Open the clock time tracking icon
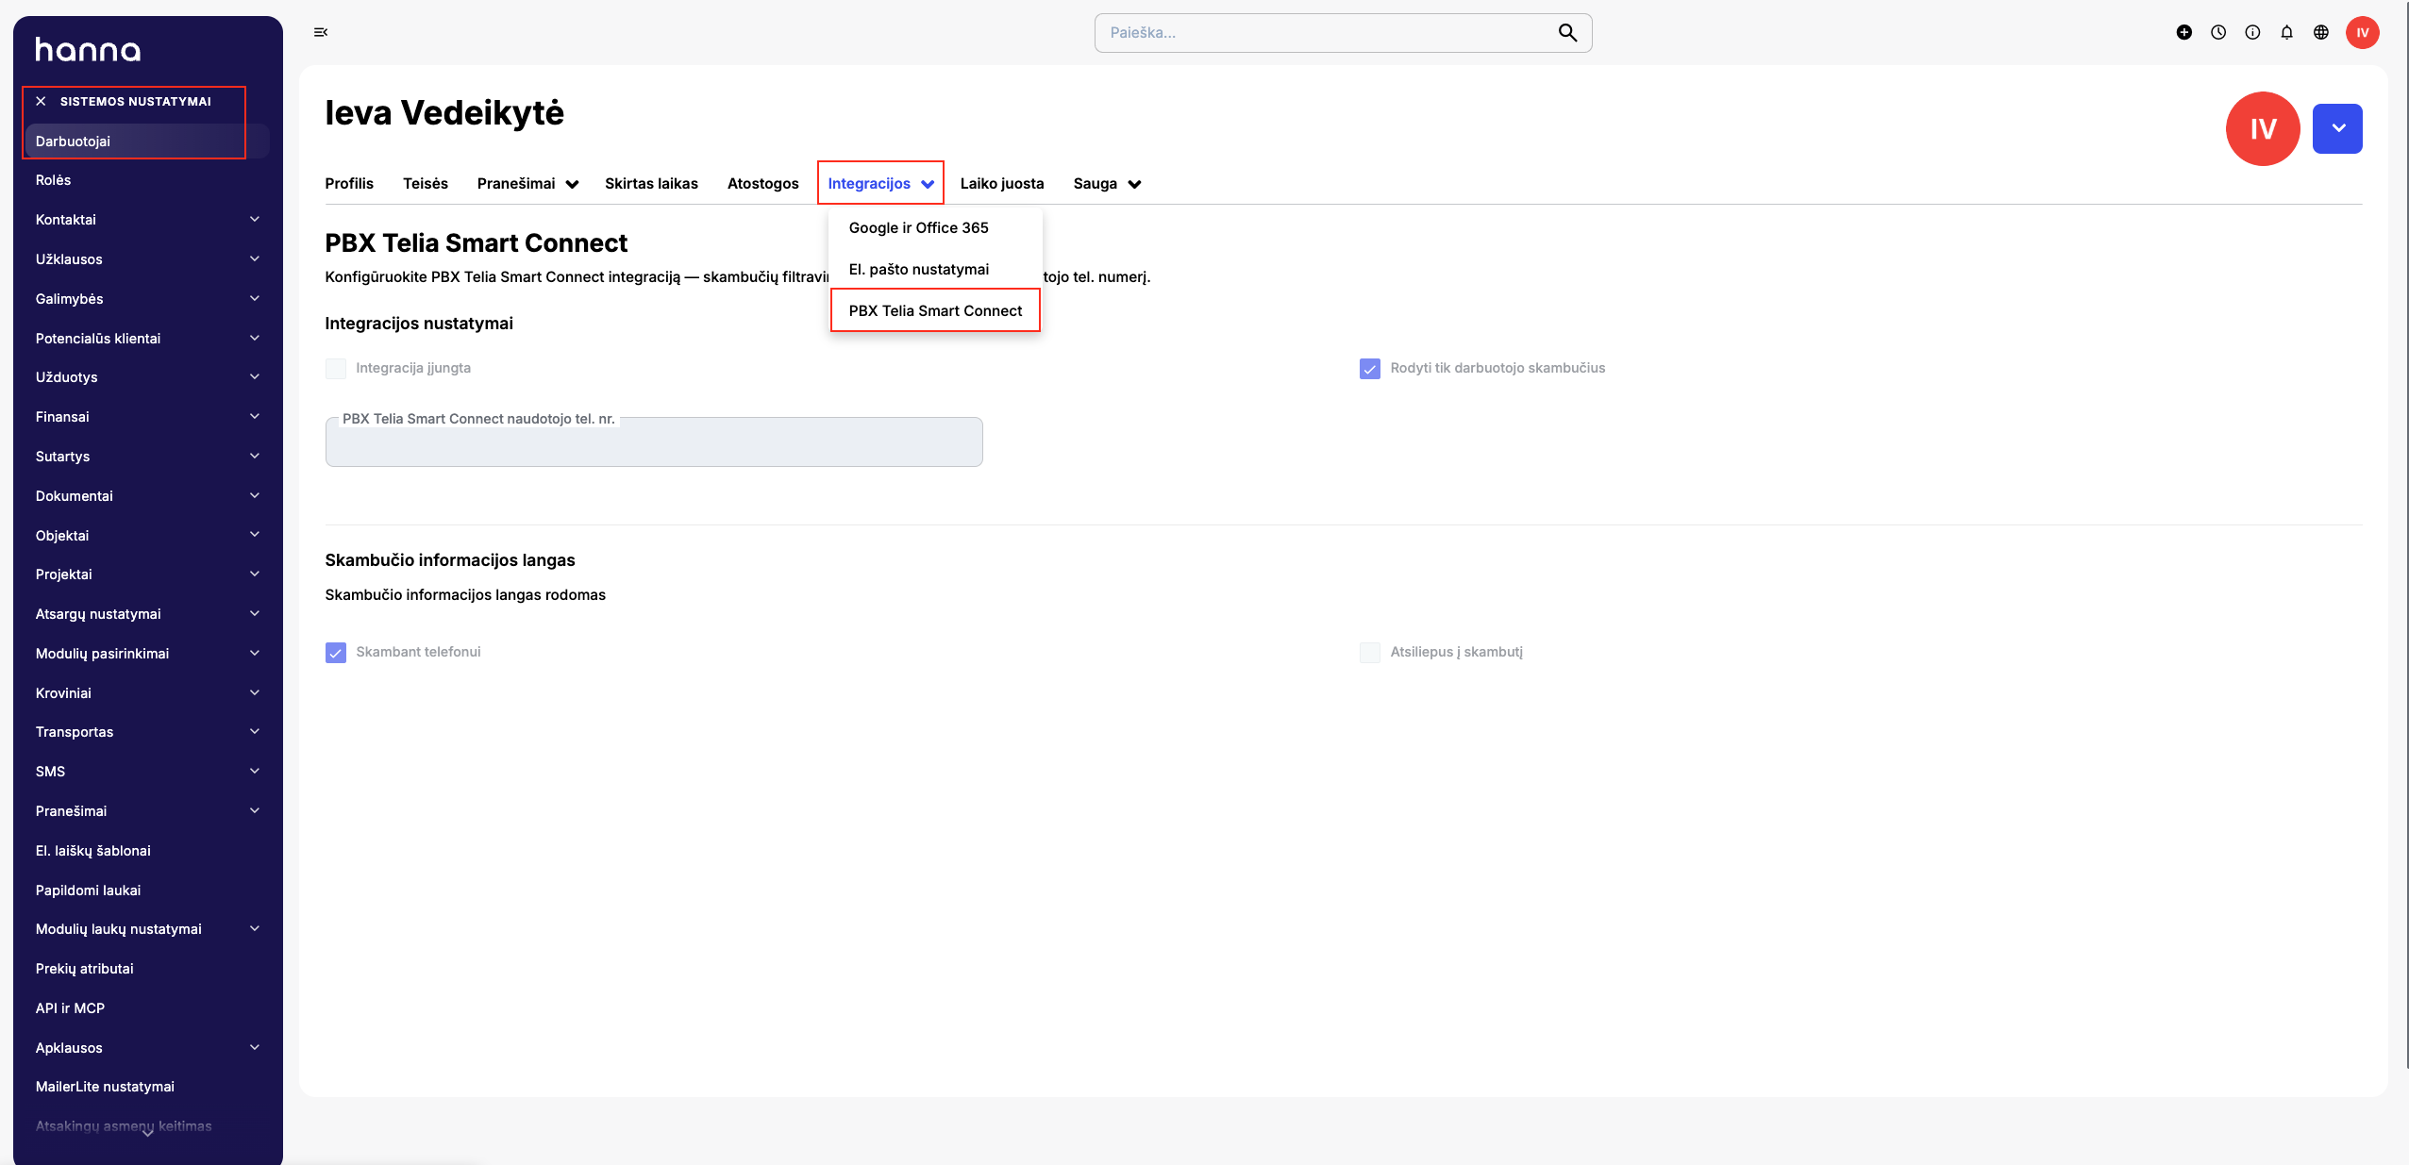 tap(2218, 32)
